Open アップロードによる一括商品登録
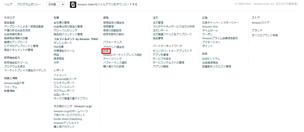This screenshot has width=304, height=132. pos(24,26)
